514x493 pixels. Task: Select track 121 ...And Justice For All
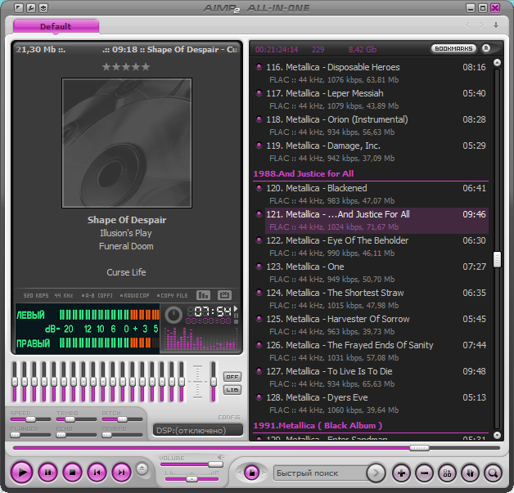tap(372, 220)
